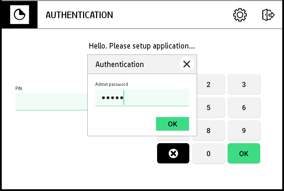This screenshot has width=284, height=191.
Task: Open settings via the gear icon
Action: tap(240, 15)
